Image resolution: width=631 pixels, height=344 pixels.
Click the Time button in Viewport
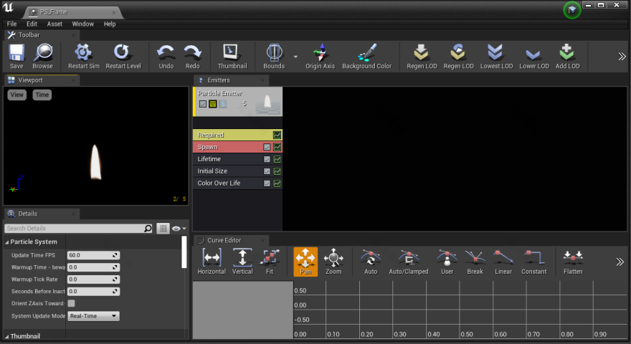click(42, 95)
